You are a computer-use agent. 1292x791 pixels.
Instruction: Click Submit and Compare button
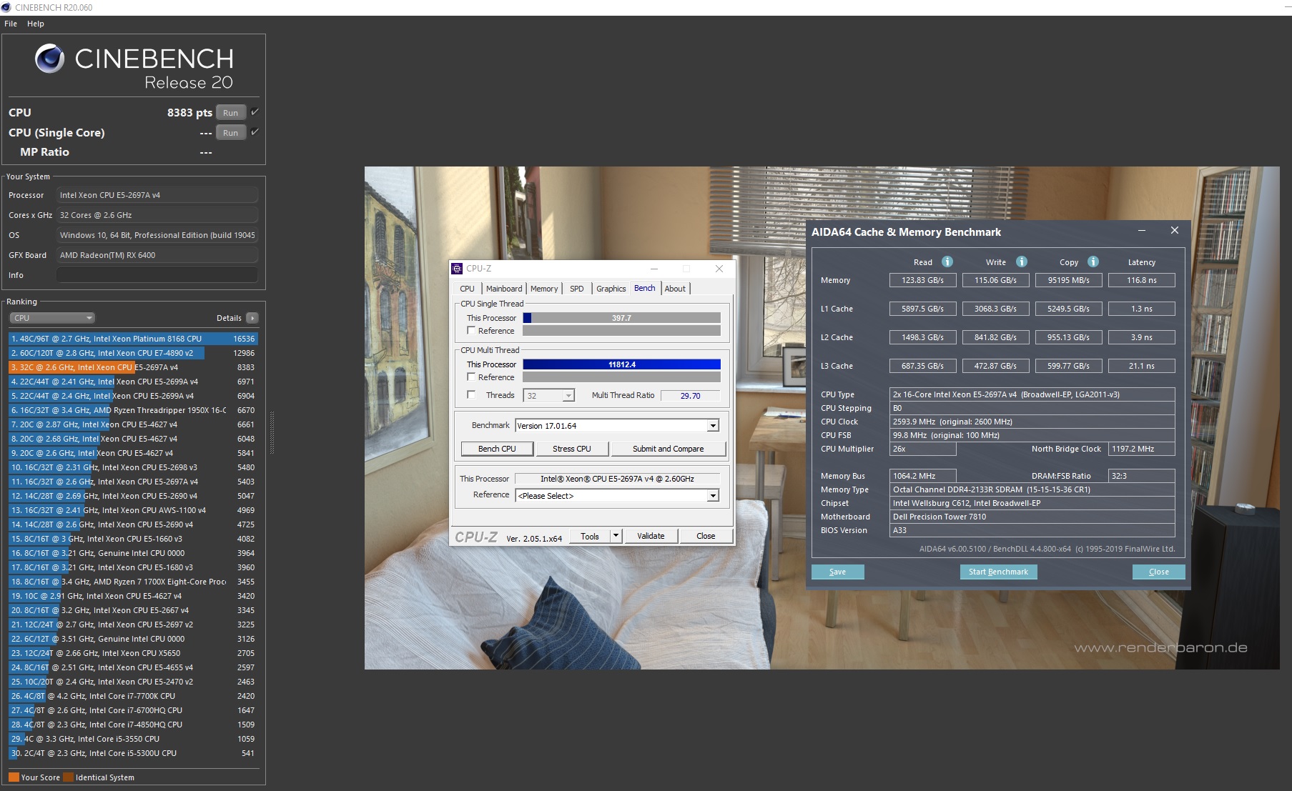pyautogui.click(x=669, y=449)
